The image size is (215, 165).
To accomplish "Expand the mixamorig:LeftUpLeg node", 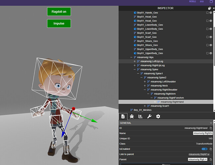I will 134,61.
